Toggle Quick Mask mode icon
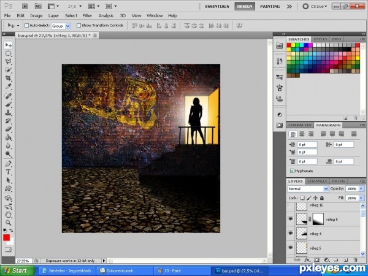 coord(8,250)
